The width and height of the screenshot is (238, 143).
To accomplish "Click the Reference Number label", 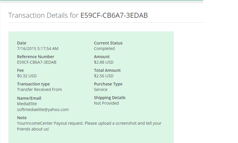I will click(35, 57).
